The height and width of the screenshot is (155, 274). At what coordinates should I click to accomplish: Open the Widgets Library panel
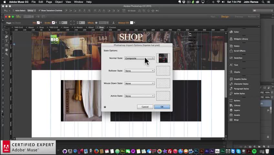click(240, 39)
